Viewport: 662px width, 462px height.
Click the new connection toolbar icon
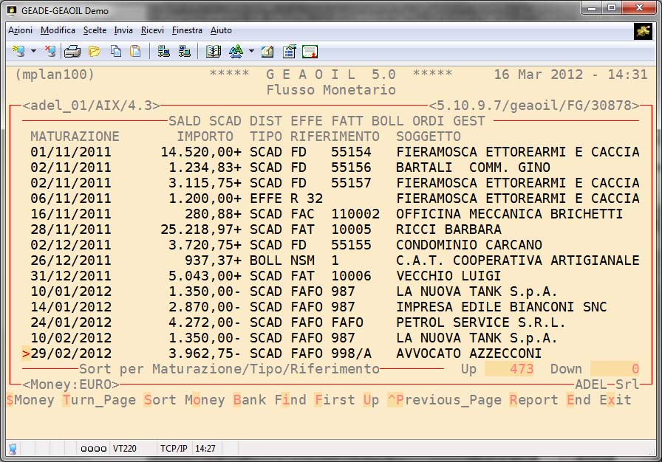click(x=18, y=52)
